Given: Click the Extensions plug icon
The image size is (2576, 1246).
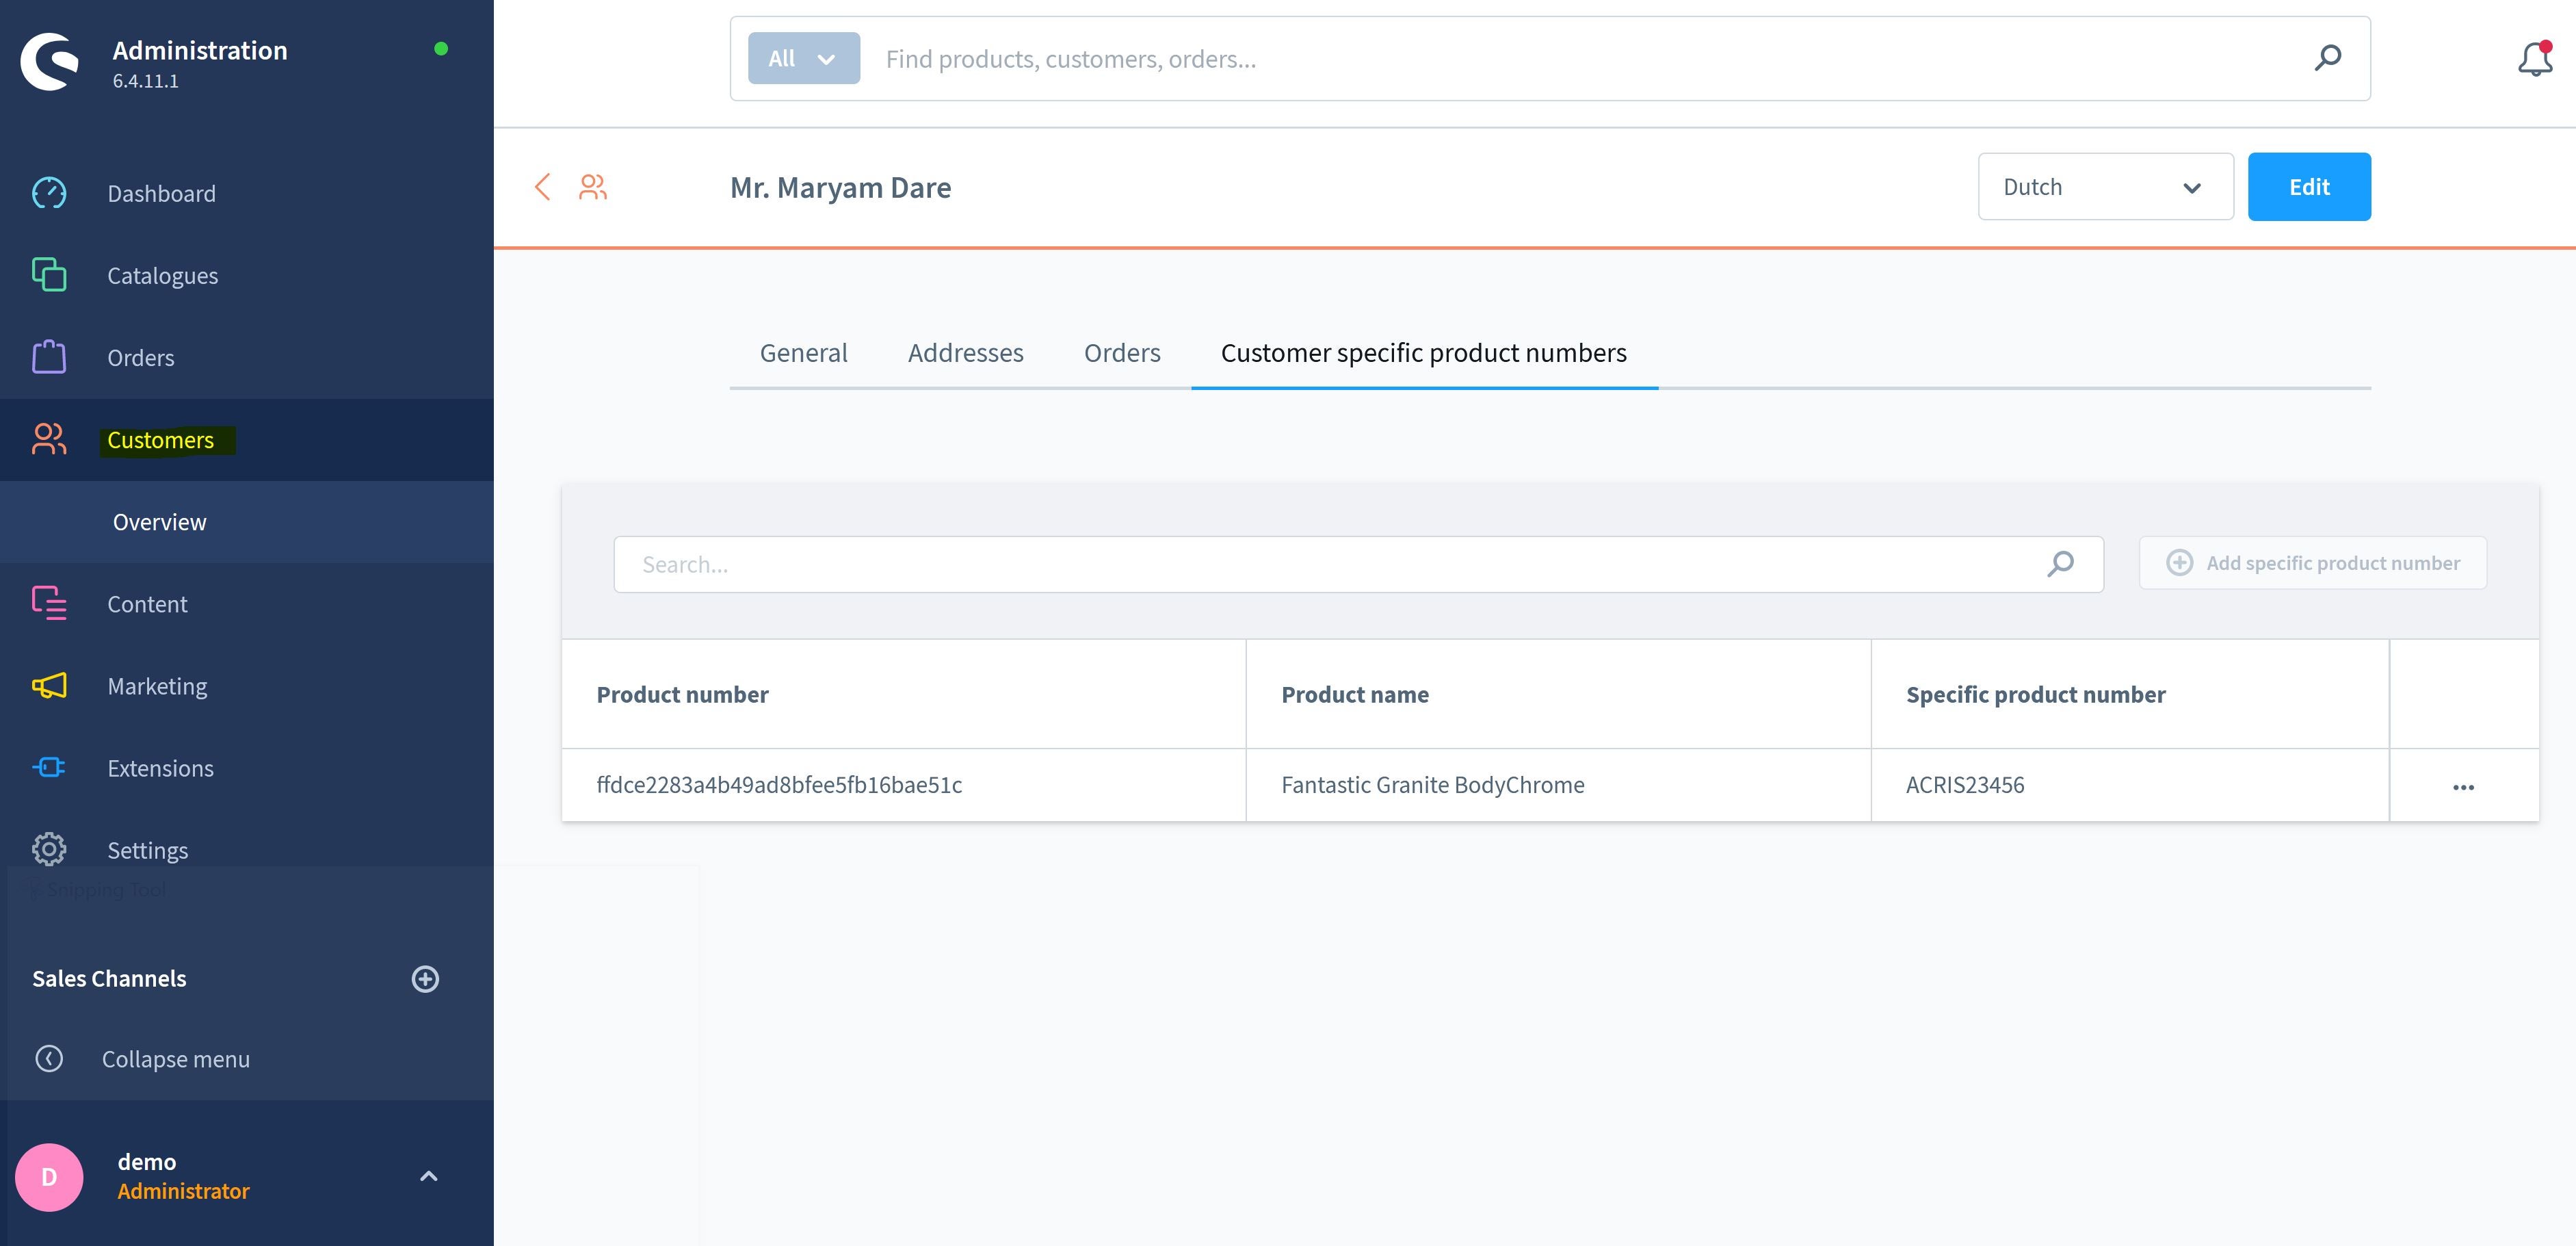Looking at the screenshot, I should point(49,767).
